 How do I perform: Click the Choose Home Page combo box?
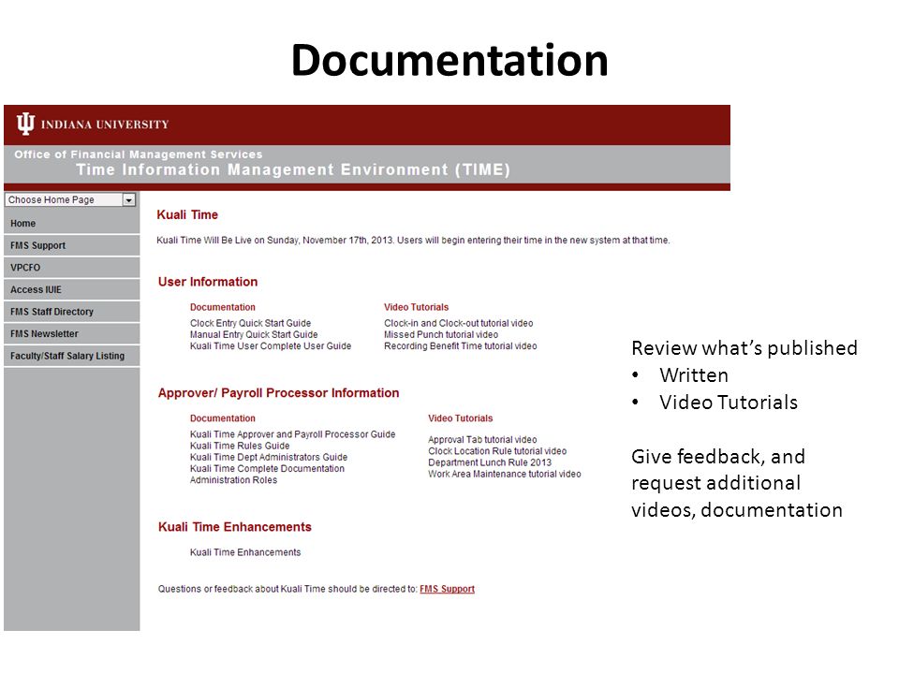point(70,200)
